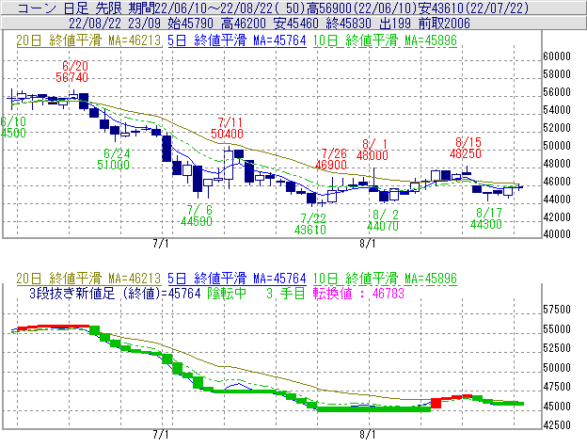This screenshot has height=447, width=587.
Task: Click the magenta 転換値 : 46783 text
Action: point(358,293)
